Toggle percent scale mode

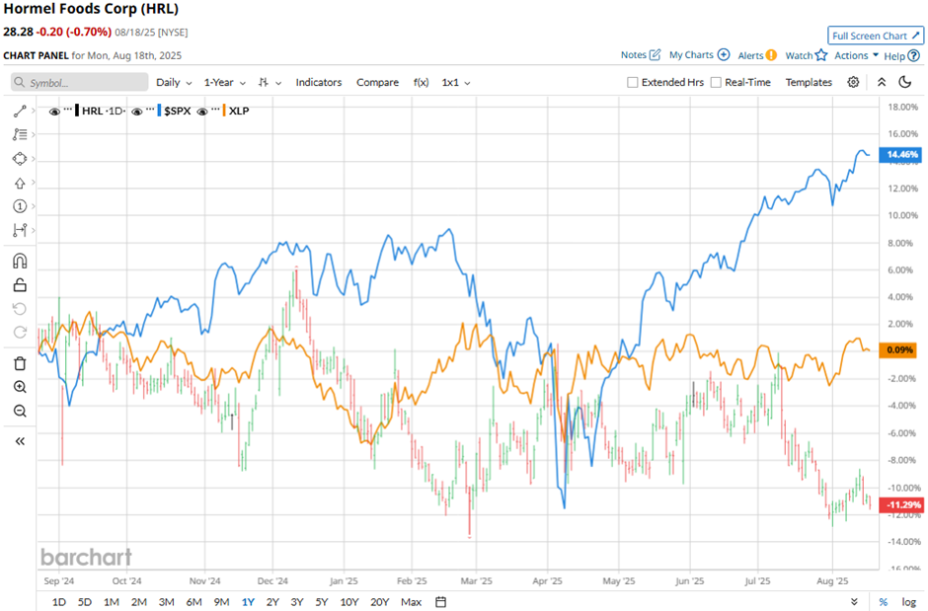[883, 601]
